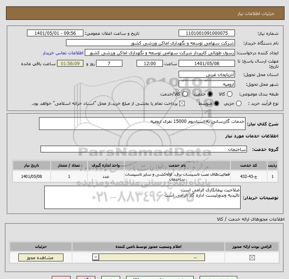Select the کالا/خدمت radio button

click(x=185, y=94)
